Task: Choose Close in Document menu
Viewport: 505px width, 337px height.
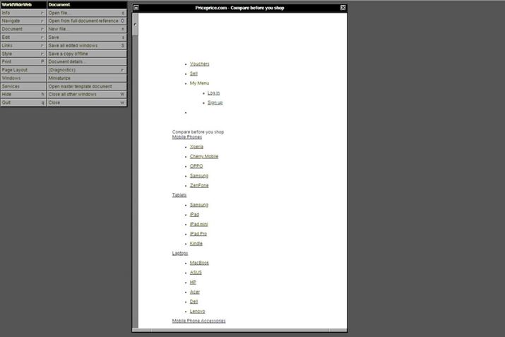Action: (87, 102)
